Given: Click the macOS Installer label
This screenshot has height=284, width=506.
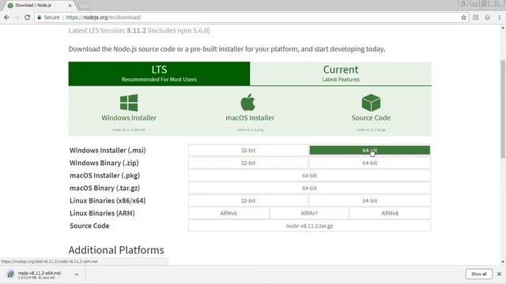Looking at the screenshot, I should (250, 118).
